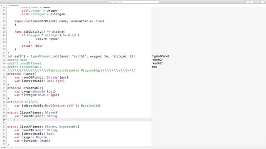Viewport: 266px width, 149px height.
Task: Click 'extension Planet{' on line 45
Action: [x=22, y=102]
